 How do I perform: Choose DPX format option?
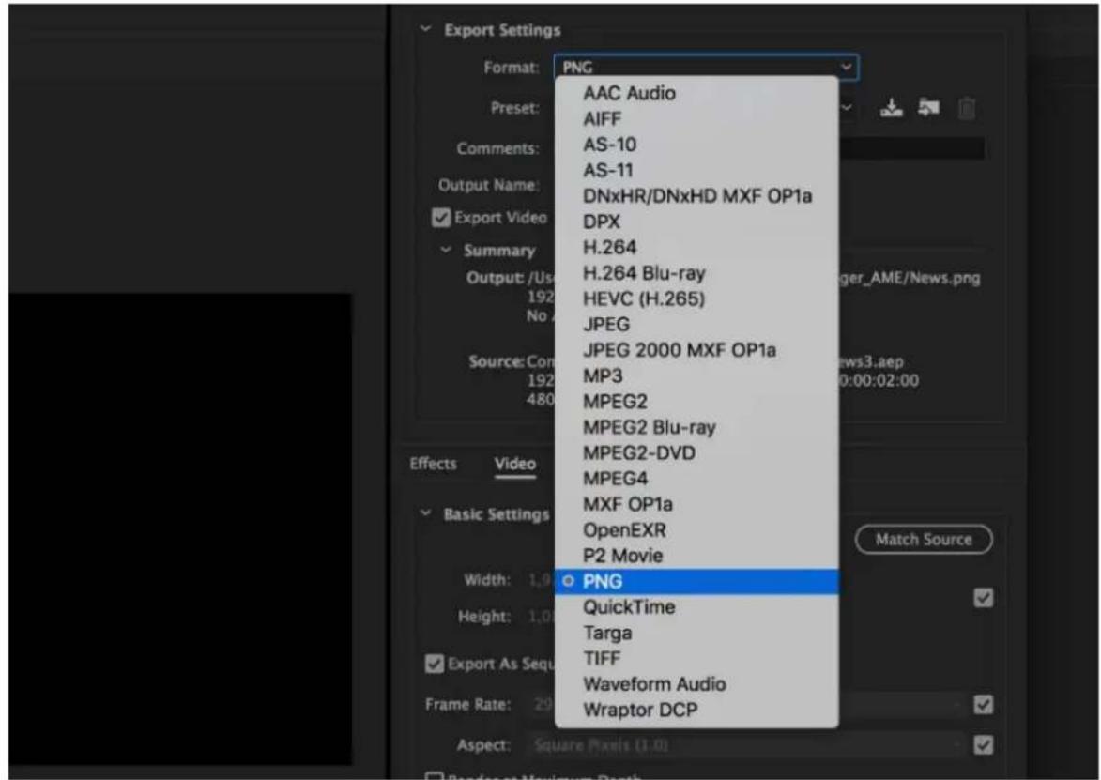tap(696, 222)
